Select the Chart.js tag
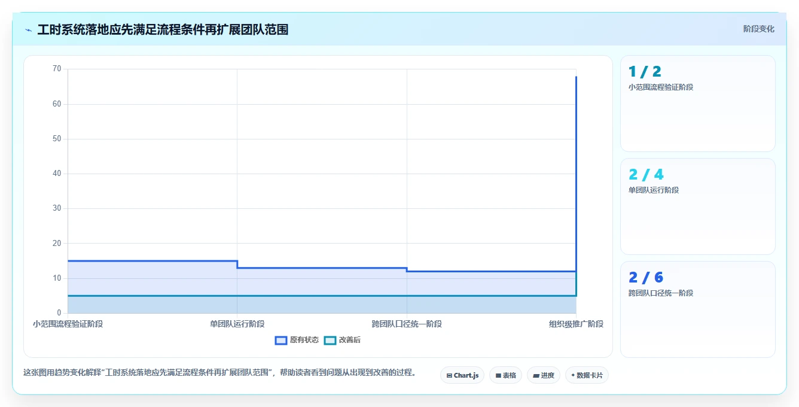The width and height of the screenshot is (799, 407). 462,375
